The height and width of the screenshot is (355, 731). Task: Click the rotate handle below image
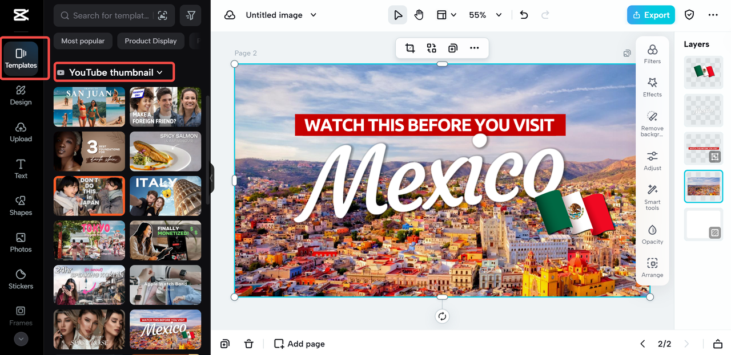coord(442,316)
